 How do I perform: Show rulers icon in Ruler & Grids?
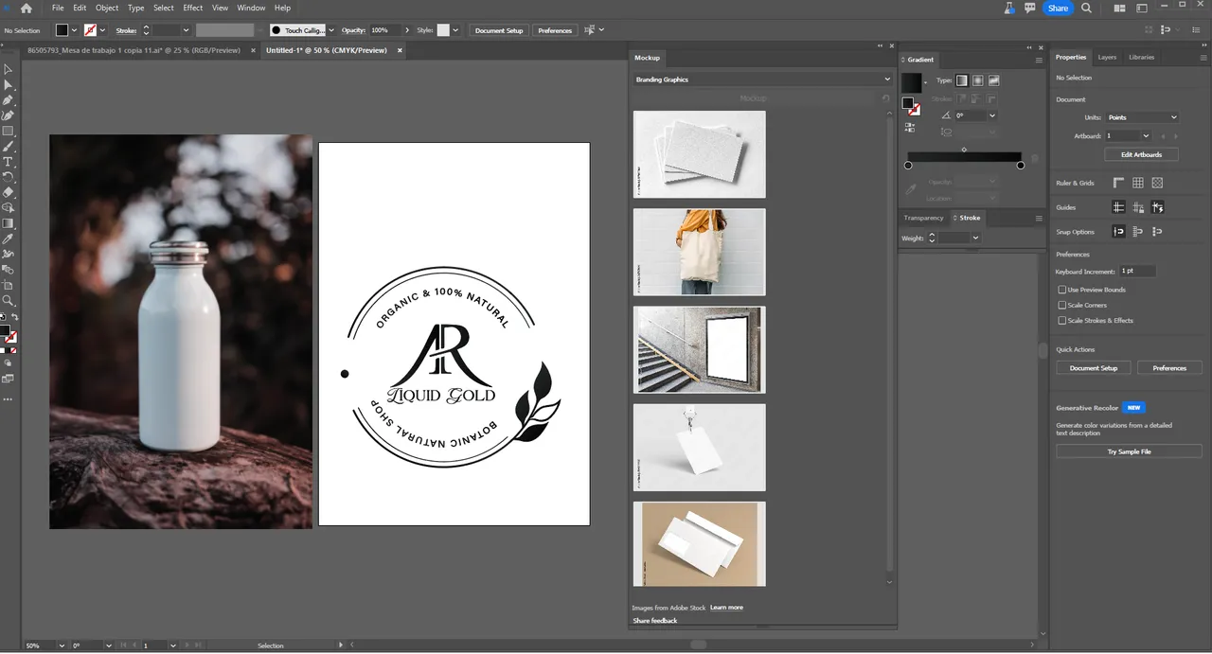(x=1118, y=183)
